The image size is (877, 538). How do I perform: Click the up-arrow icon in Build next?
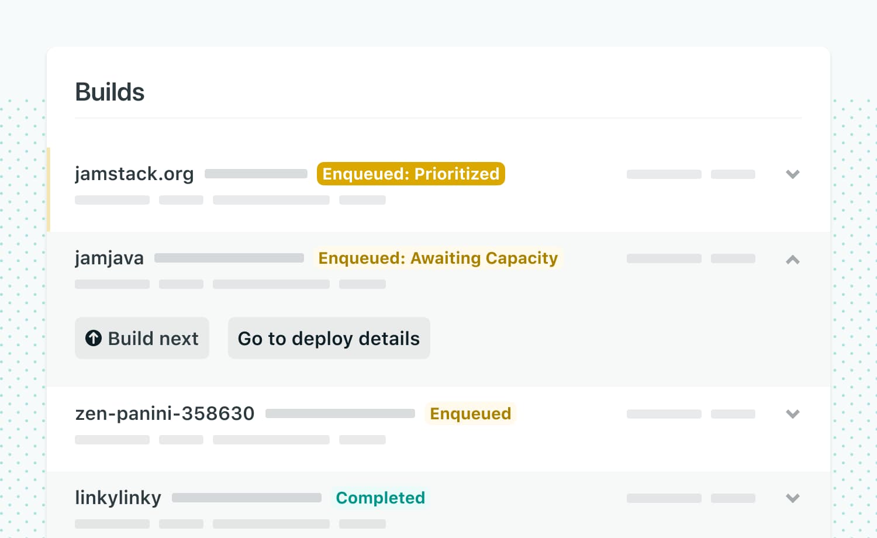click(x=94, y=338)
